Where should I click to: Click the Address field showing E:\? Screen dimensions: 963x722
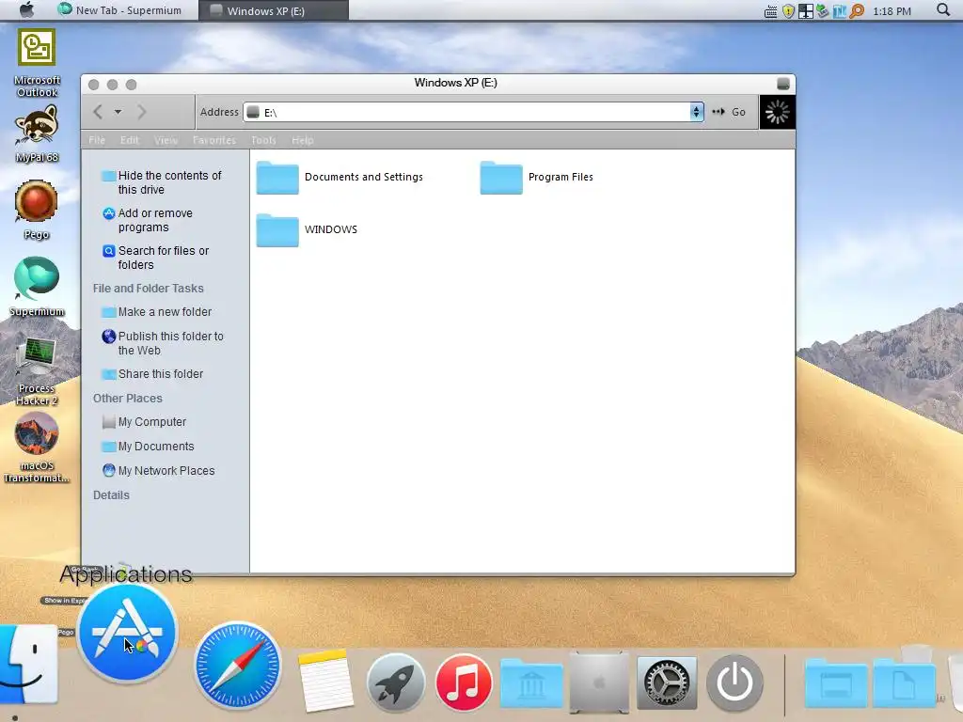click(x=466, y=112)
